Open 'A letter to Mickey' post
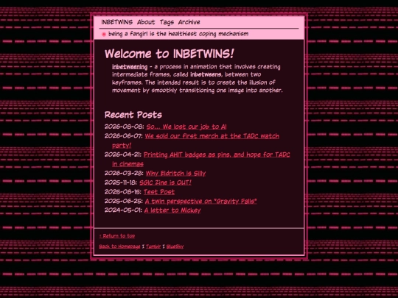 [x=172, y=210]
